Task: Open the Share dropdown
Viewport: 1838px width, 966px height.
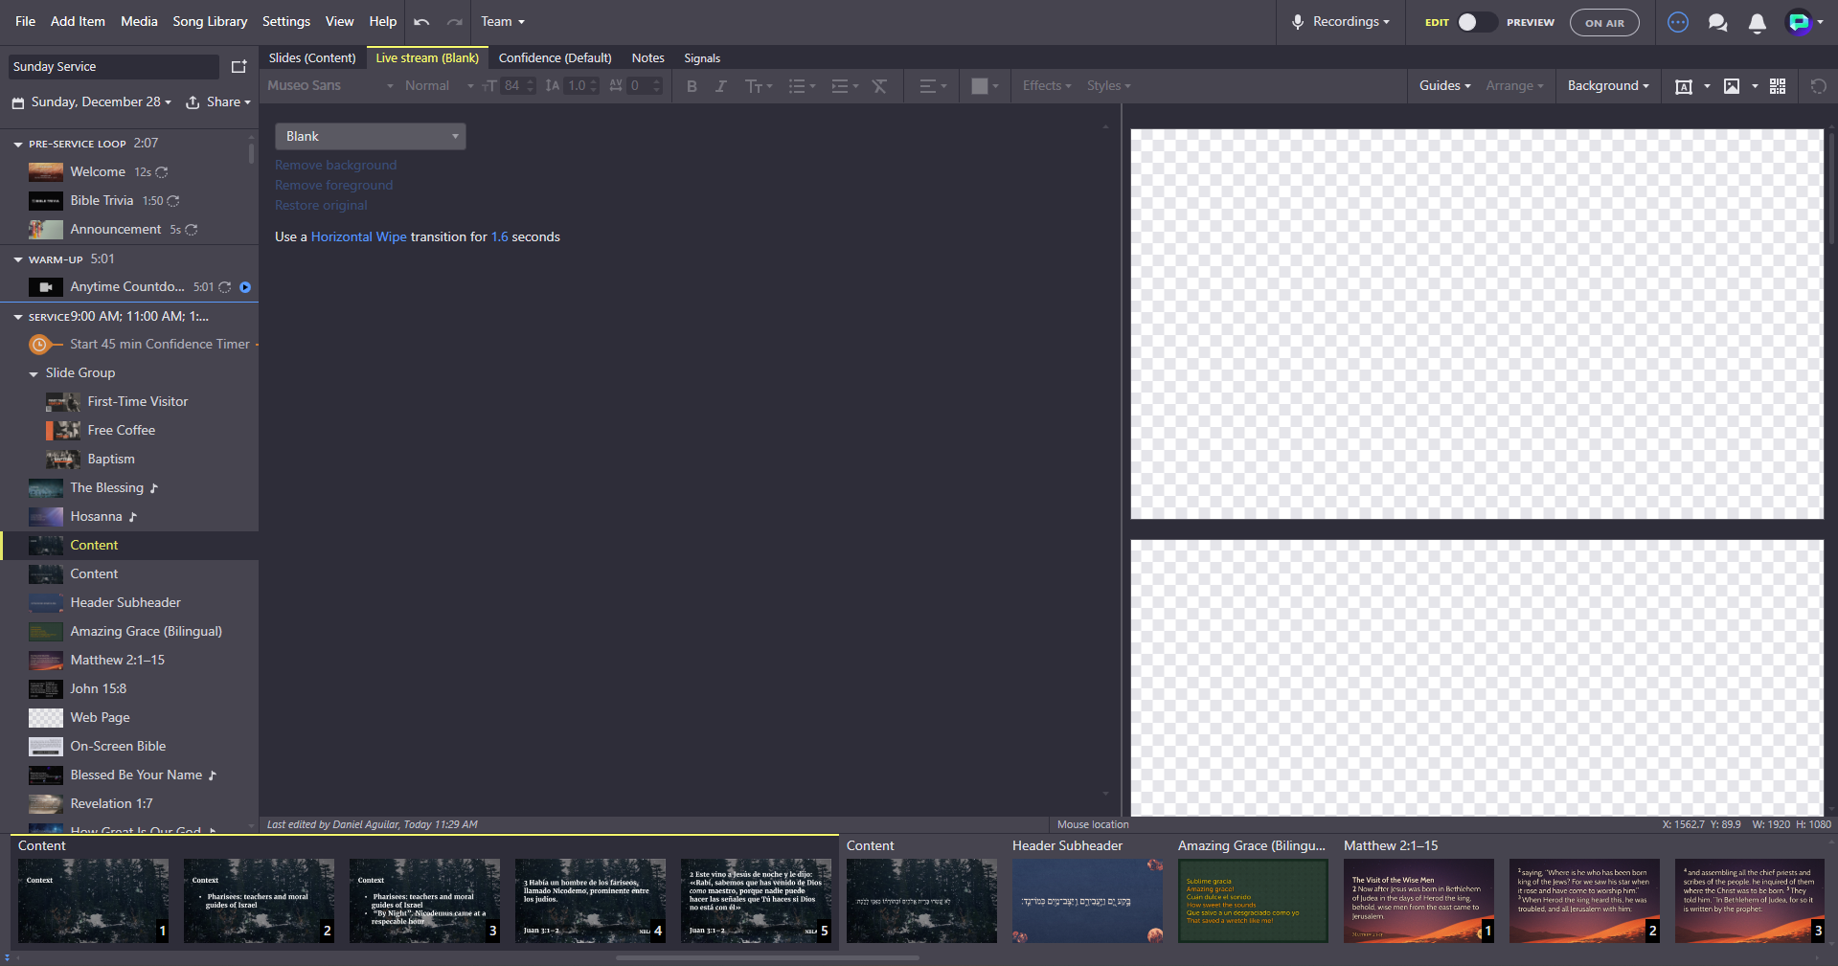Action: coord(218,102)
